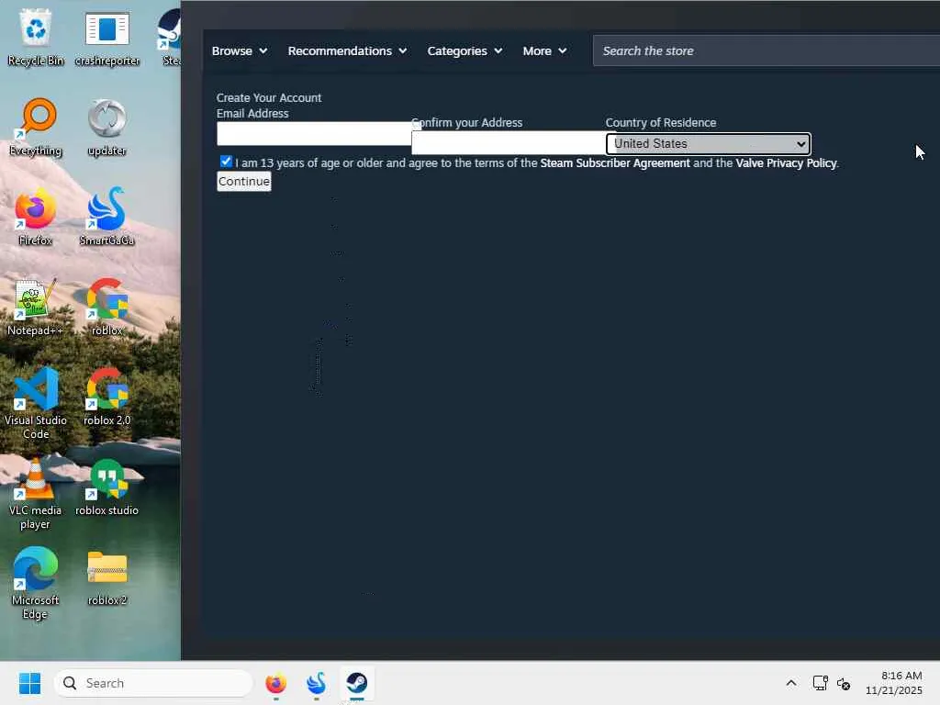Open SmartGaGa from the taskbar
Image resolution: width=940 pixels, height=705 pixels.
click(x=316, y=683)
